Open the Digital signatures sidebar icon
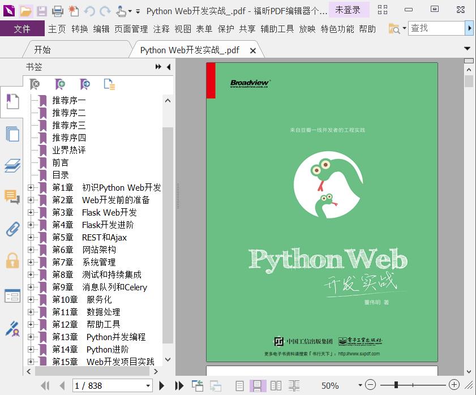The image size is (476, 395). click(12, 329)
